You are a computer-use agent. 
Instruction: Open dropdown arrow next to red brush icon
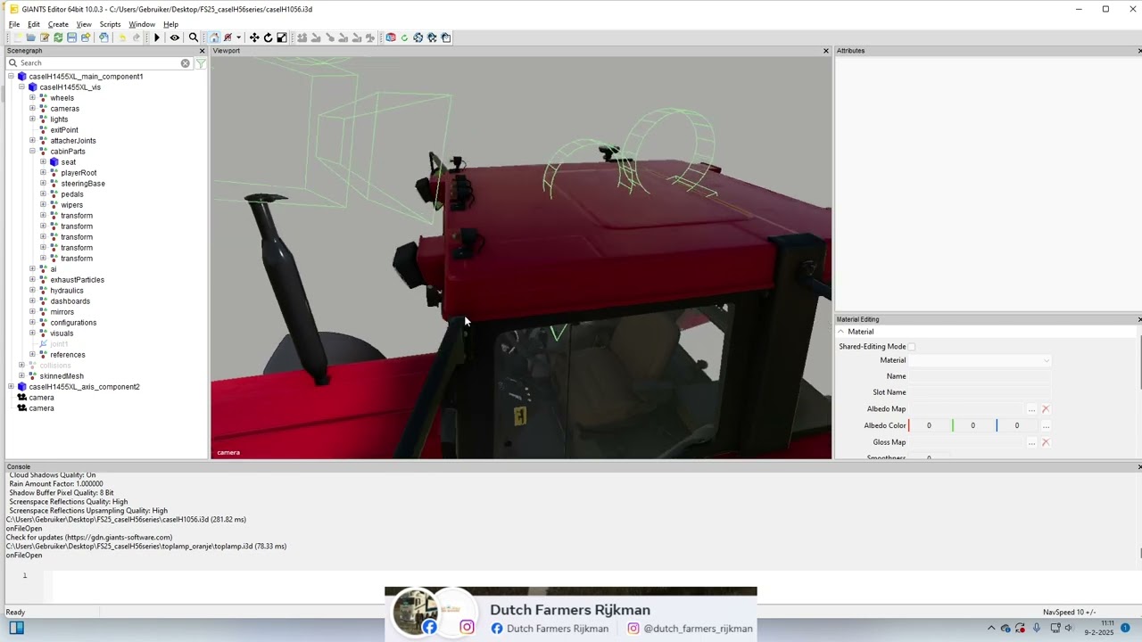238,37
